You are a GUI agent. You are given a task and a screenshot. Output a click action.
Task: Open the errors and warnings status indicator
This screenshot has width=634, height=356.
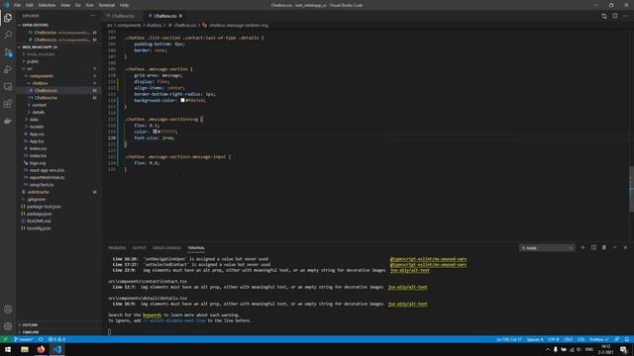click(56, 339)
